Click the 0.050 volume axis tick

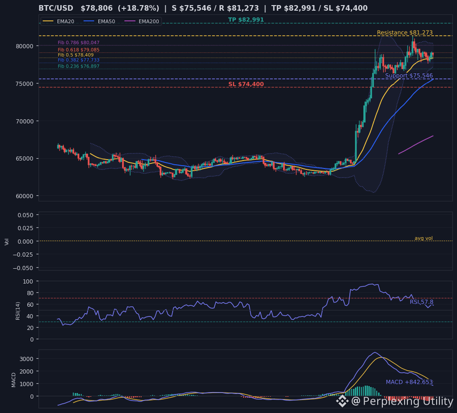pyautogui.click(x=26, y=215)
